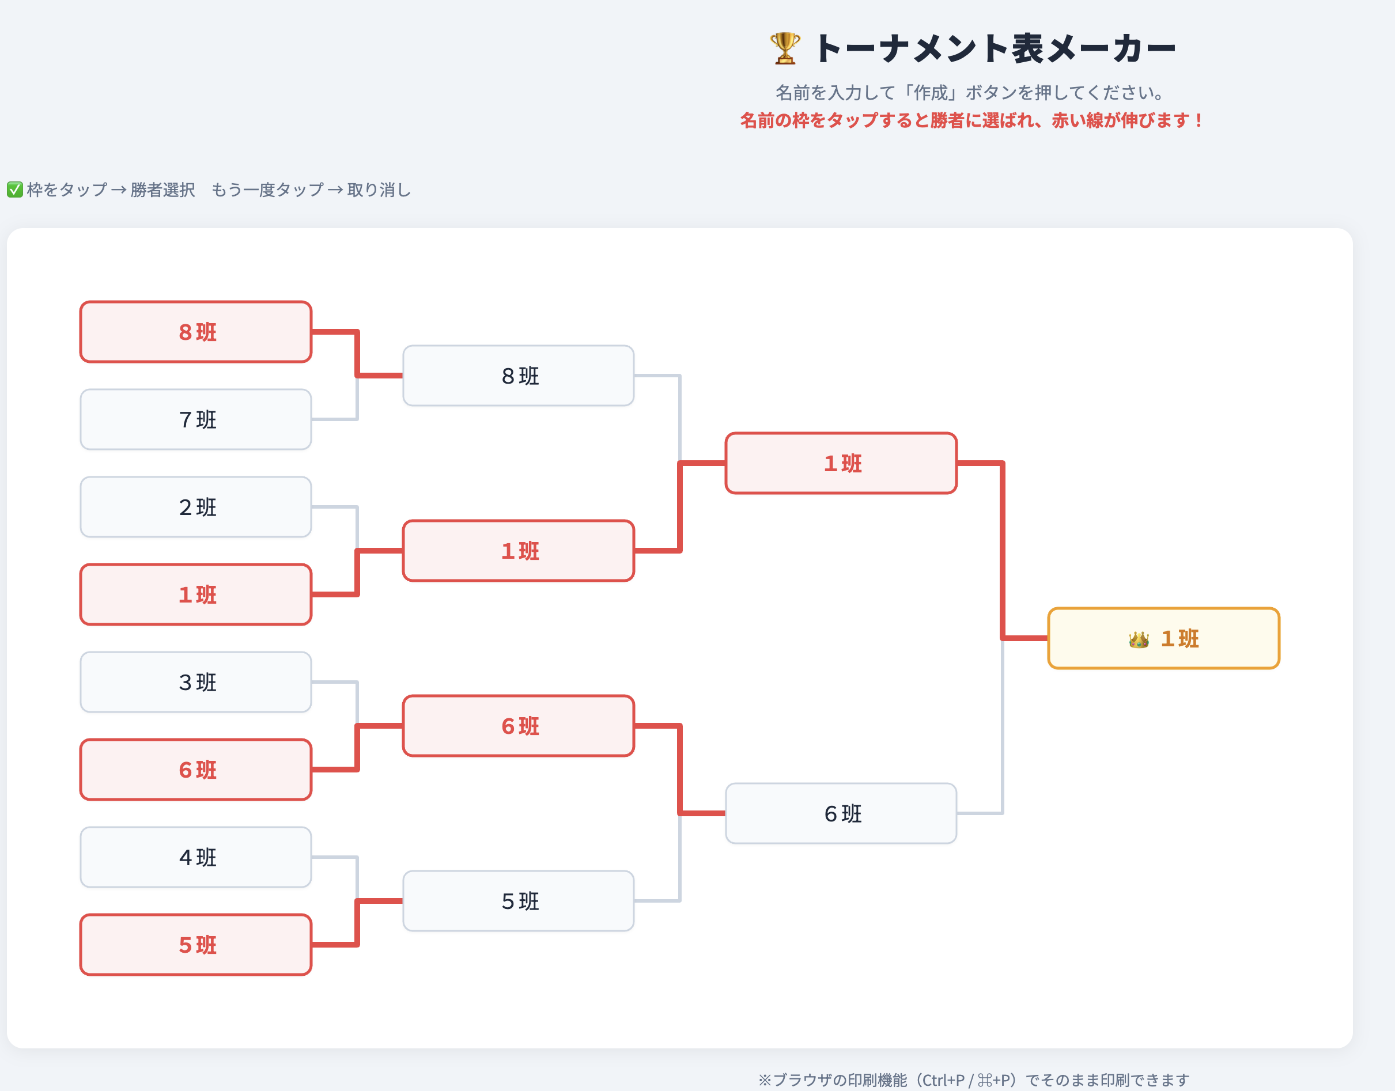Toggle the second-column 1班 box
The width and height of the screenshot is (1395, 1091).
coord(518,551)
